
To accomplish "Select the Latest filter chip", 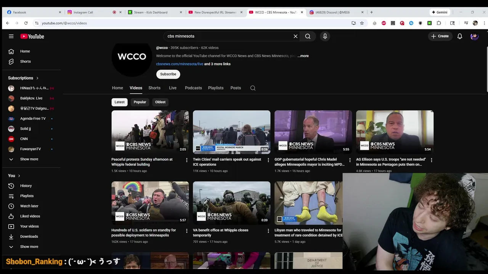I will tap(120, 102).
